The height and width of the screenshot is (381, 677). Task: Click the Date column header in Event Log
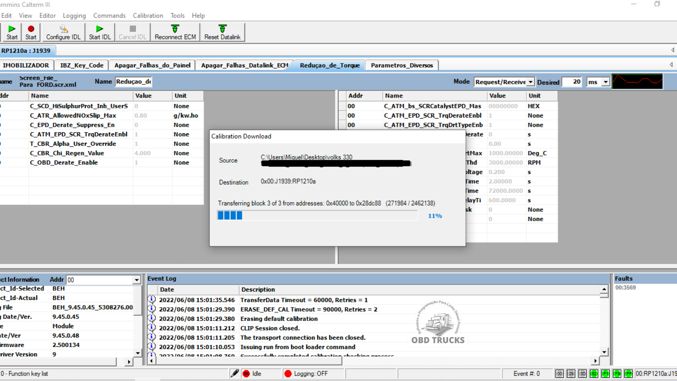(199, 289)
